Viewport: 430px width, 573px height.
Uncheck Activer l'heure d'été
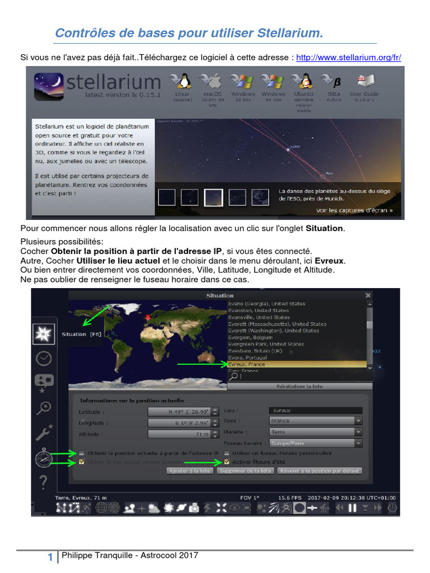coord(227,462)
